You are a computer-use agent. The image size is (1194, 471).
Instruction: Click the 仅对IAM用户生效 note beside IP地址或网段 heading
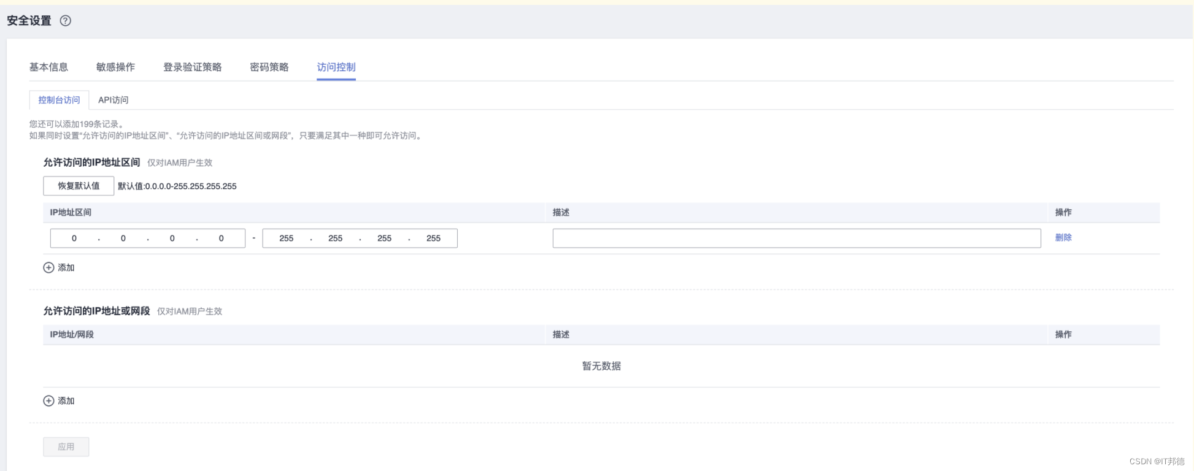click(190, 312)
